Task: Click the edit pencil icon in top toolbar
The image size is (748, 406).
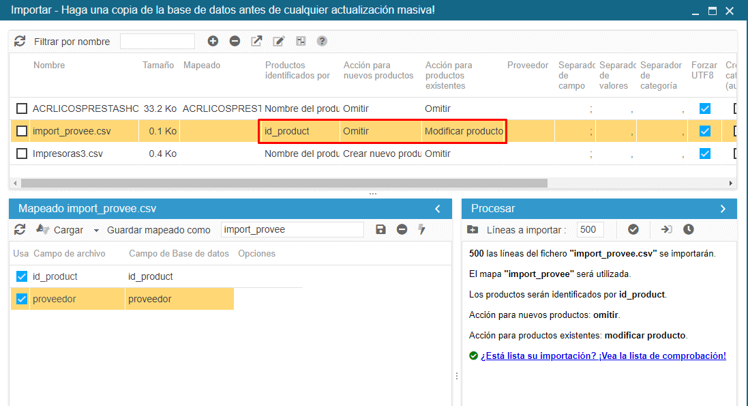Action: (279, 41)
